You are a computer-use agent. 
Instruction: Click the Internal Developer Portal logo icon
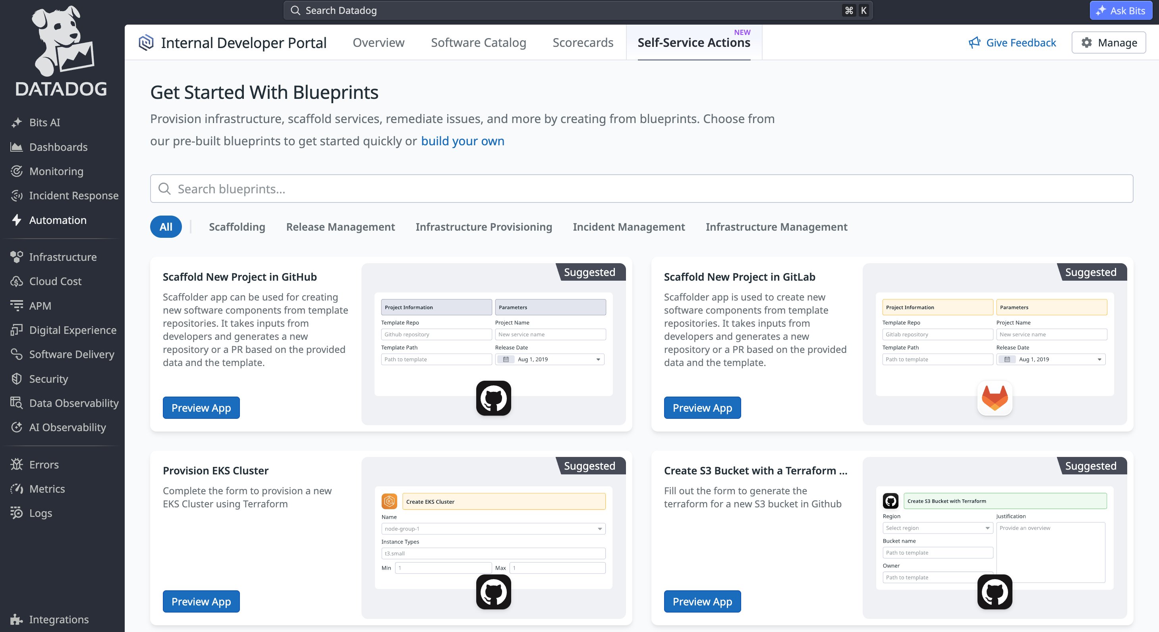(x=146, y=43)
